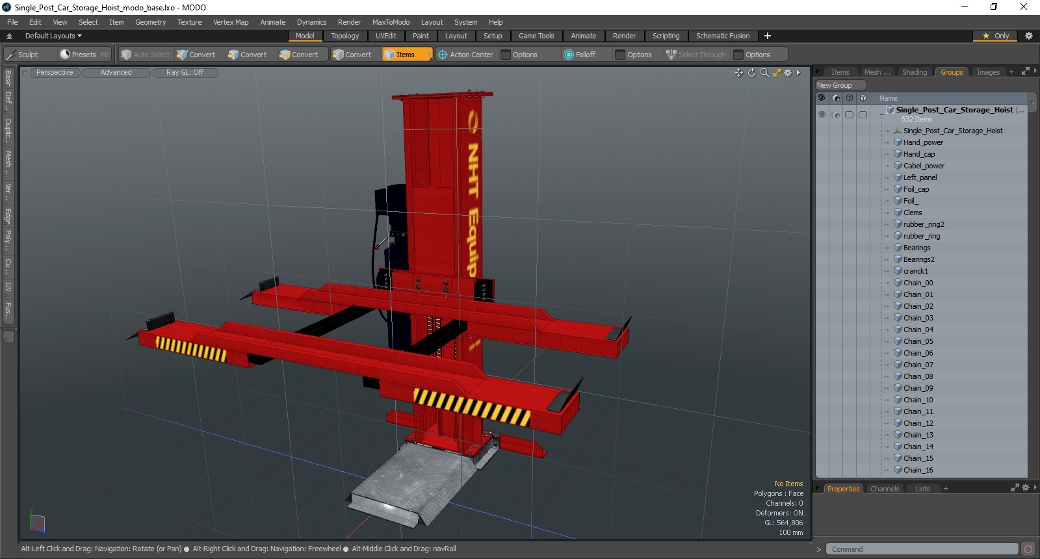Toggle render camera for Single_Post_Car_Storage_Hoist group

click(836, 114)
